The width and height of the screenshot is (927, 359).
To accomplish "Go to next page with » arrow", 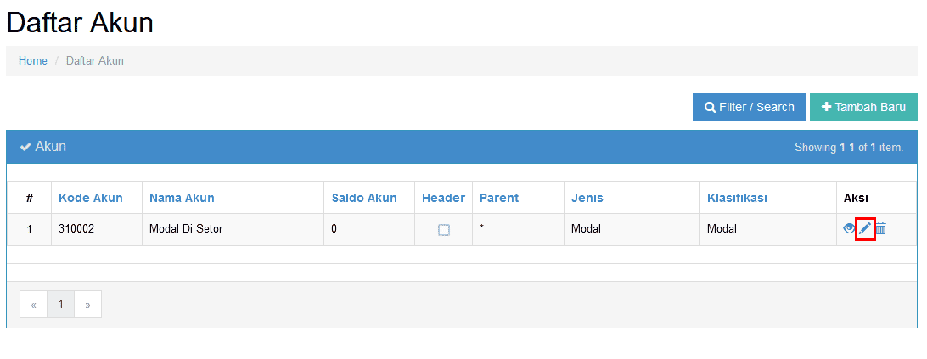I will pos(87,304).
